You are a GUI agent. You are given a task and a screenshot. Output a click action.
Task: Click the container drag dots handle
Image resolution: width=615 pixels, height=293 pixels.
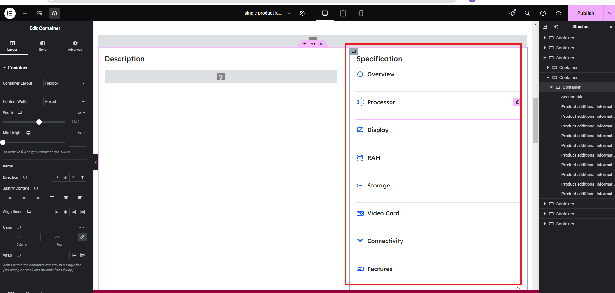[313, 44]
